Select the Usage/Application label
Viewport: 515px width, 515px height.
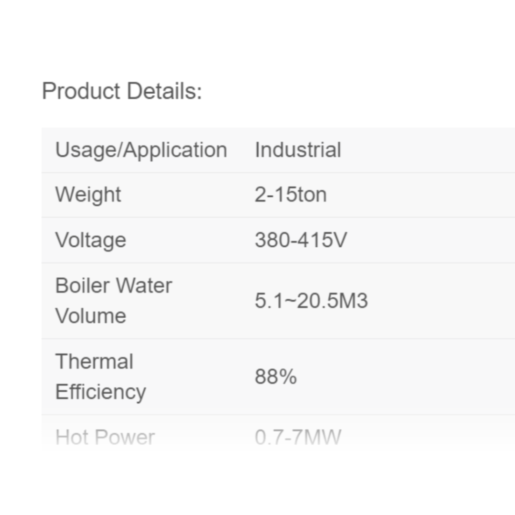141,150
